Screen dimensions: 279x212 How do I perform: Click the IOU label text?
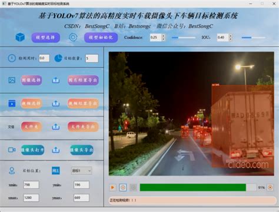(206, 37)
